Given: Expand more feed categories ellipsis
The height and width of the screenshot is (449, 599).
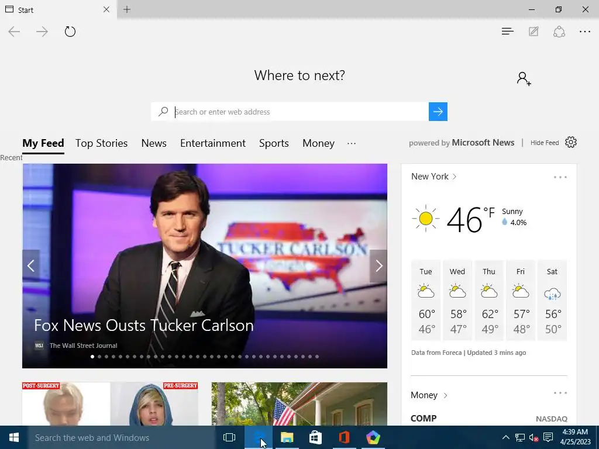Looking at the screenshot, I should [352, 144].
